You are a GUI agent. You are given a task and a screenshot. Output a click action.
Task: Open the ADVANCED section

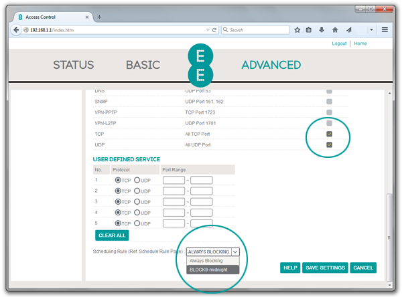coord(271,65)
